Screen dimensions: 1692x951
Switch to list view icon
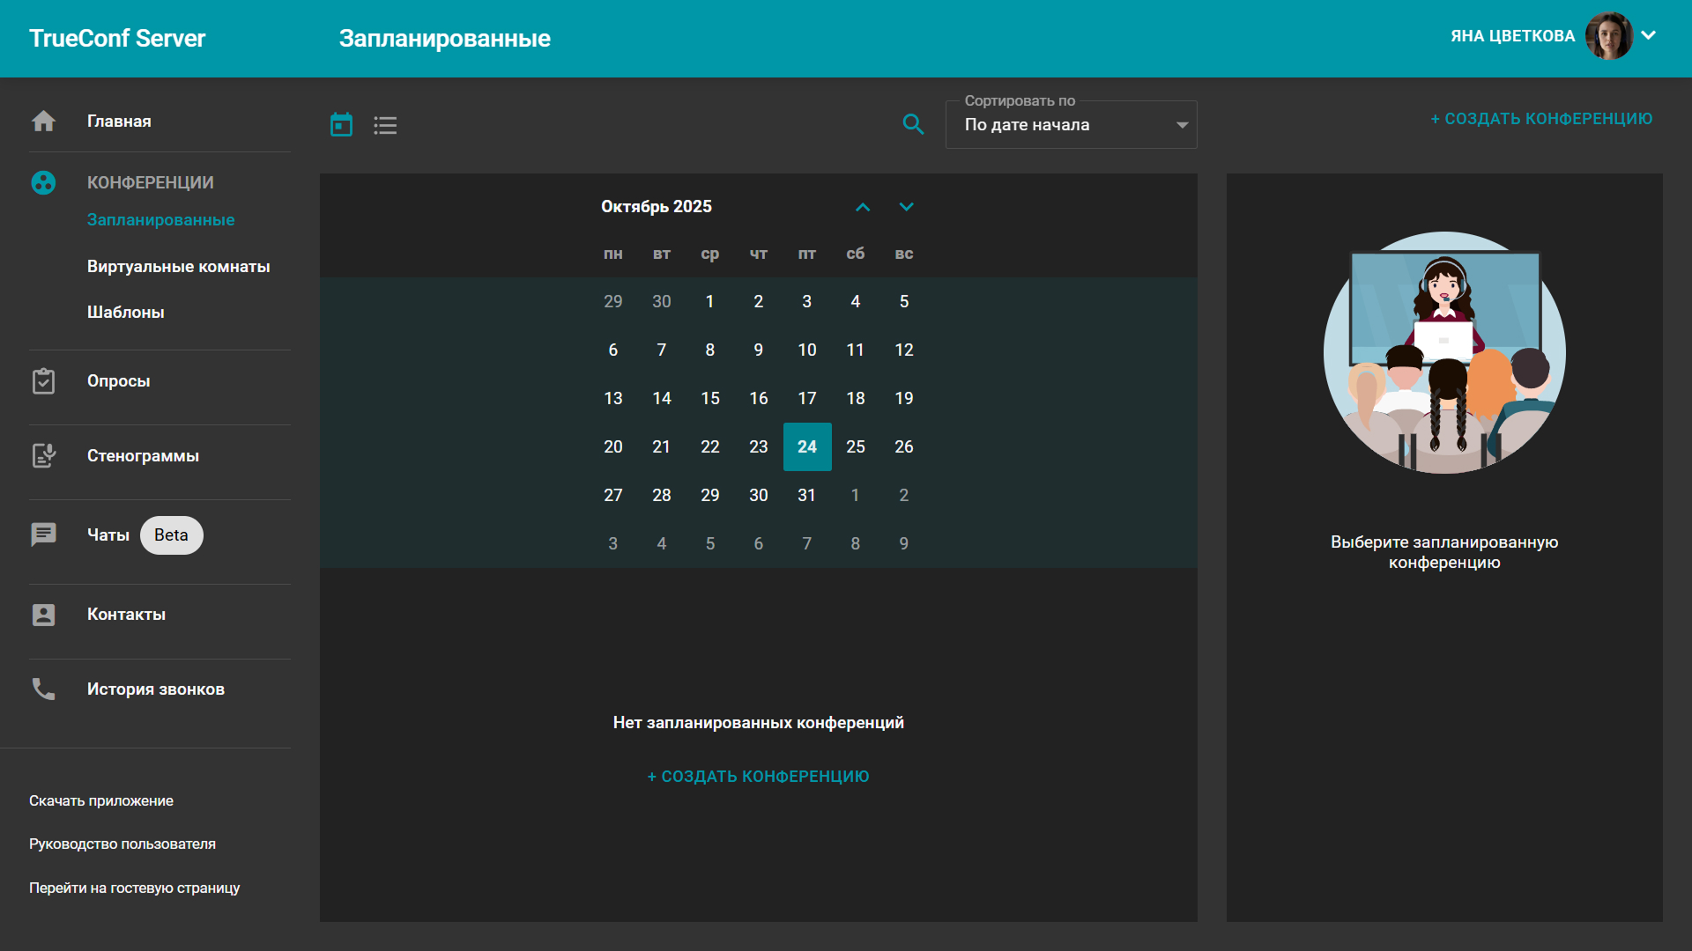pos(385,125)
